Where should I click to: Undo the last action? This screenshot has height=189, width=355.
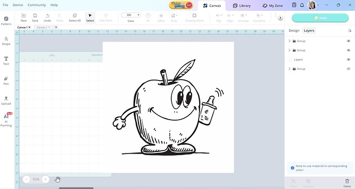click(x=47, y=17)
